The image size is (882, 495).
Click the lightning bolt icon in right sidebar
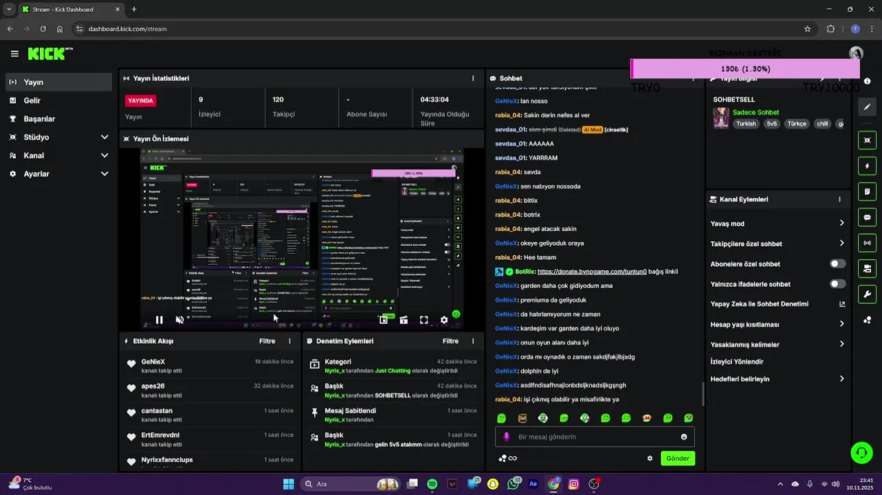click(867, 166)
